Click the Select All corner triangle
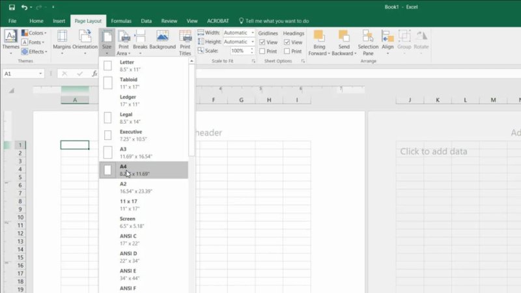521x293 pixels. 11,91
